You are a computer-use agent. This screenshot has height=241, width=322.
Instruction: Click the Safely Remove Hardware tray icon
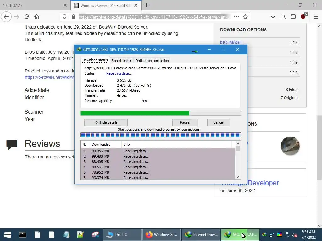[287, 235]
